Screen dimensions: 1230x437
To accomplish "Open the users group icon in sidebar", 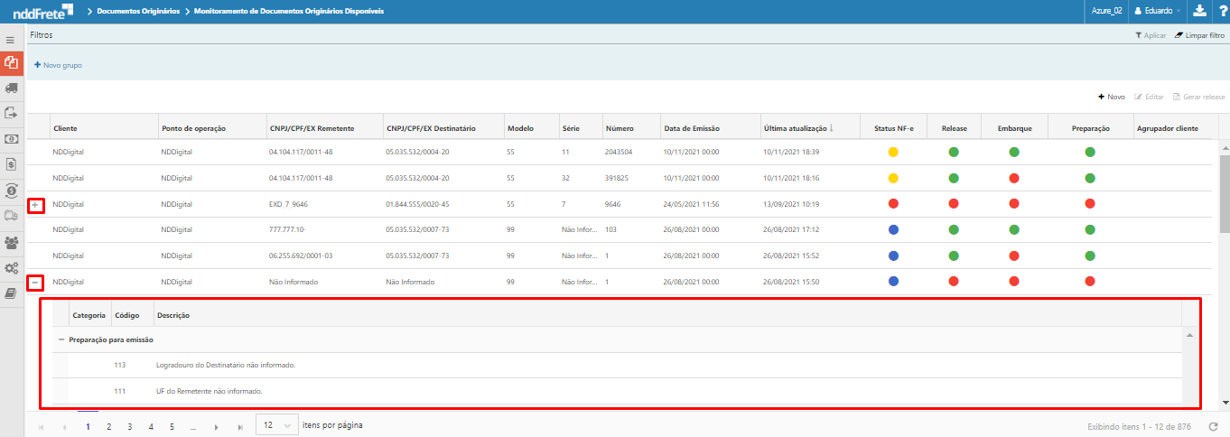I will click(x=11, y=242).
